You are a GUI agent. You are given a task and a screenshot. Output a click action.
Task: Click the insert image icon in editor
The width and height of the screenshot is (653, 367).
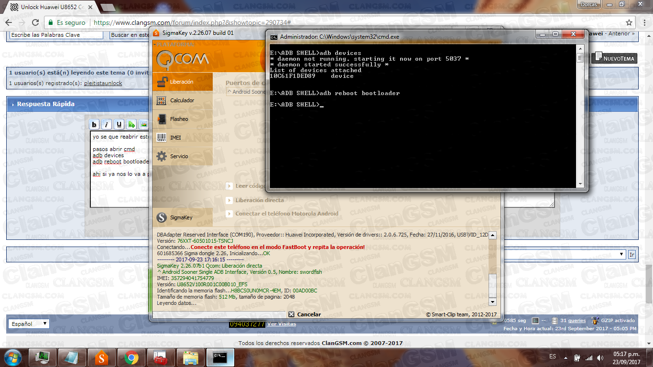tap(143, 125)
